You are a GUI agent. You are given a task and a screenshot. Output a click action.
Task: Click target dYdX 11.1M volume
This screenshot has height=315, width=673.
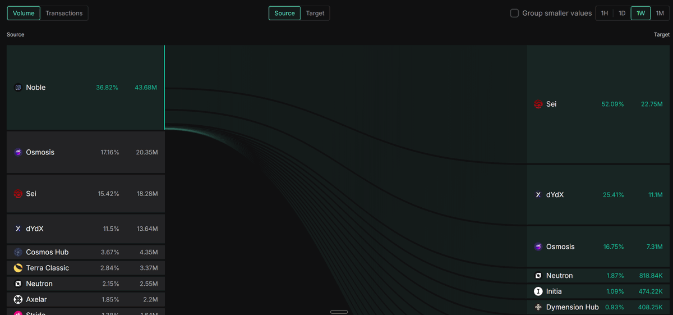[x=656, y=195]
